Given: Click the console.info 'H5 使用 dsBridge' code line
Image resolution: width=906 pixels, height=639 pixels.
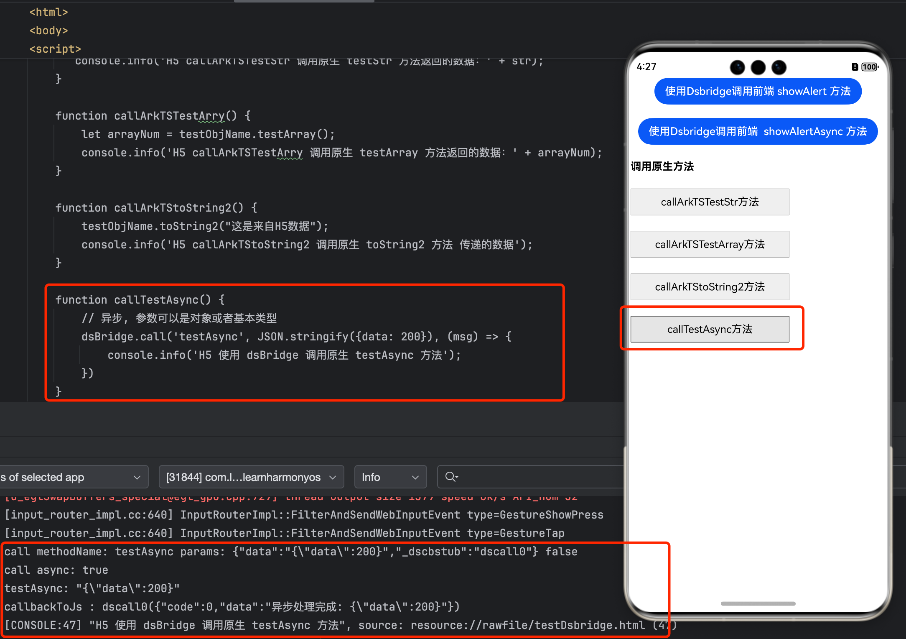Looking at the screenshot, I should tap(284, 355).
